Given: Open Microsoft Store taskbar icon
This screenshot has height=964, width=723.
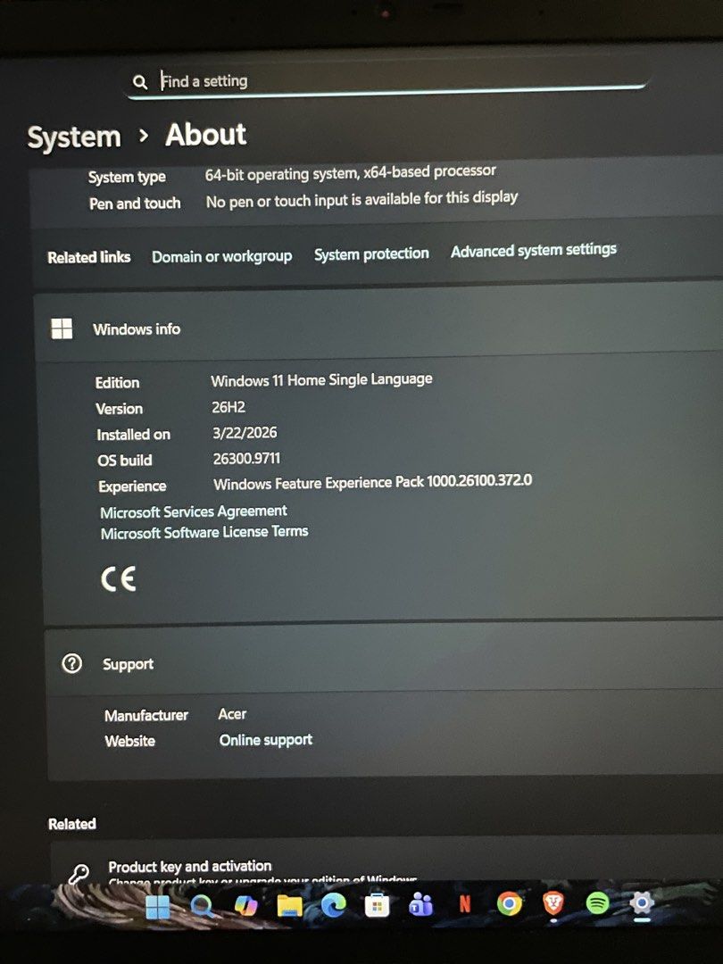Looking at the screenshot, I should click(377, 905).
